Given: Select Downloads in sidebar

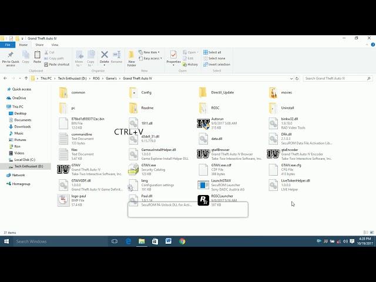Looking at the screenshot, I should click(x=22, y=127).
